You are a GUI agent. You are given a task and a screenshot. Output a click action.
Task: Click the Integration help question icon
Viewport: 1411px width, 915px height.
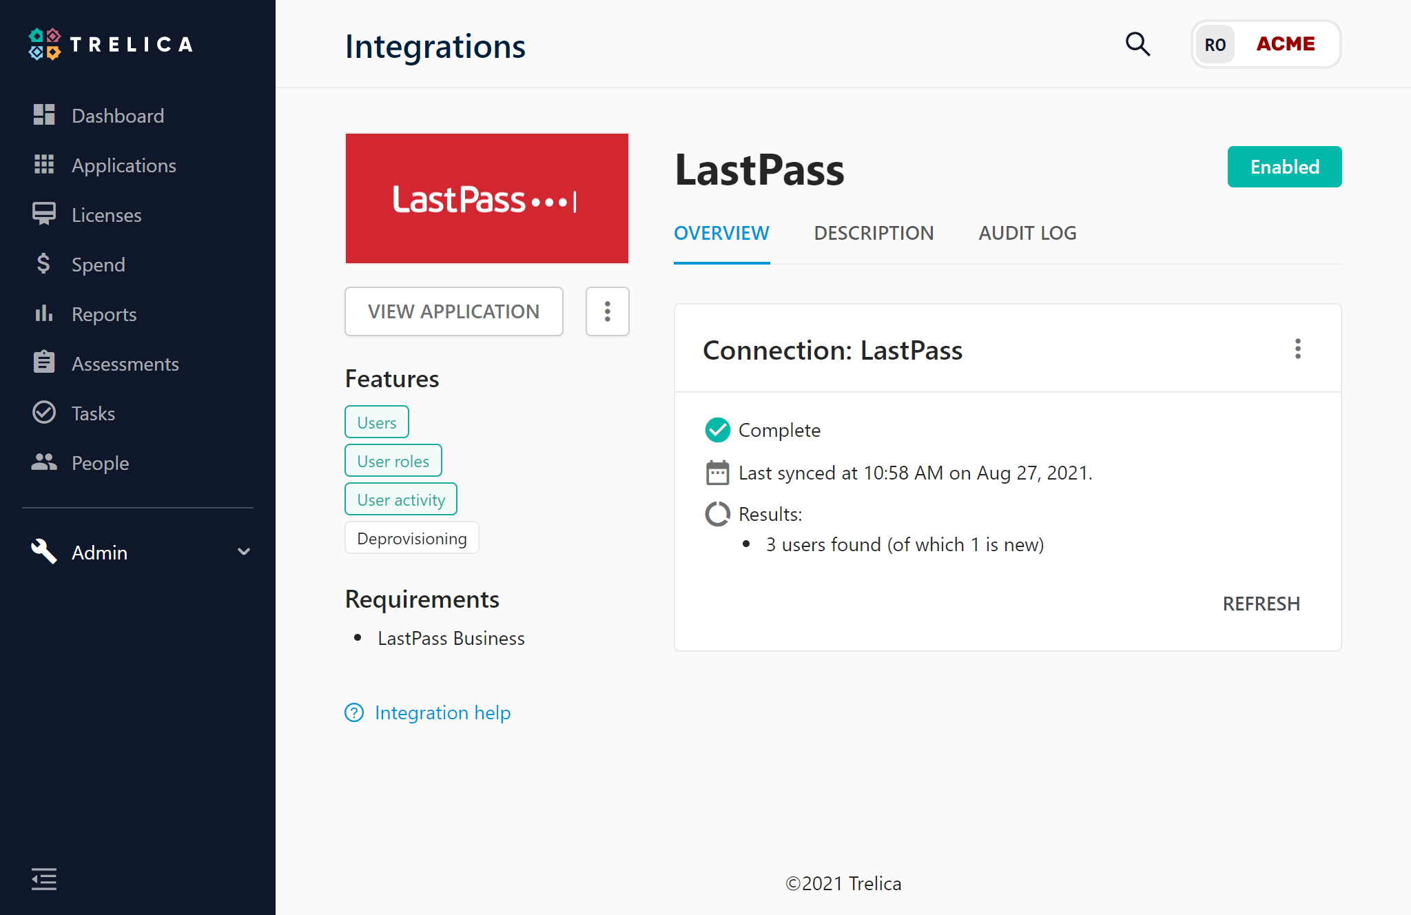(x=354, y=712)
